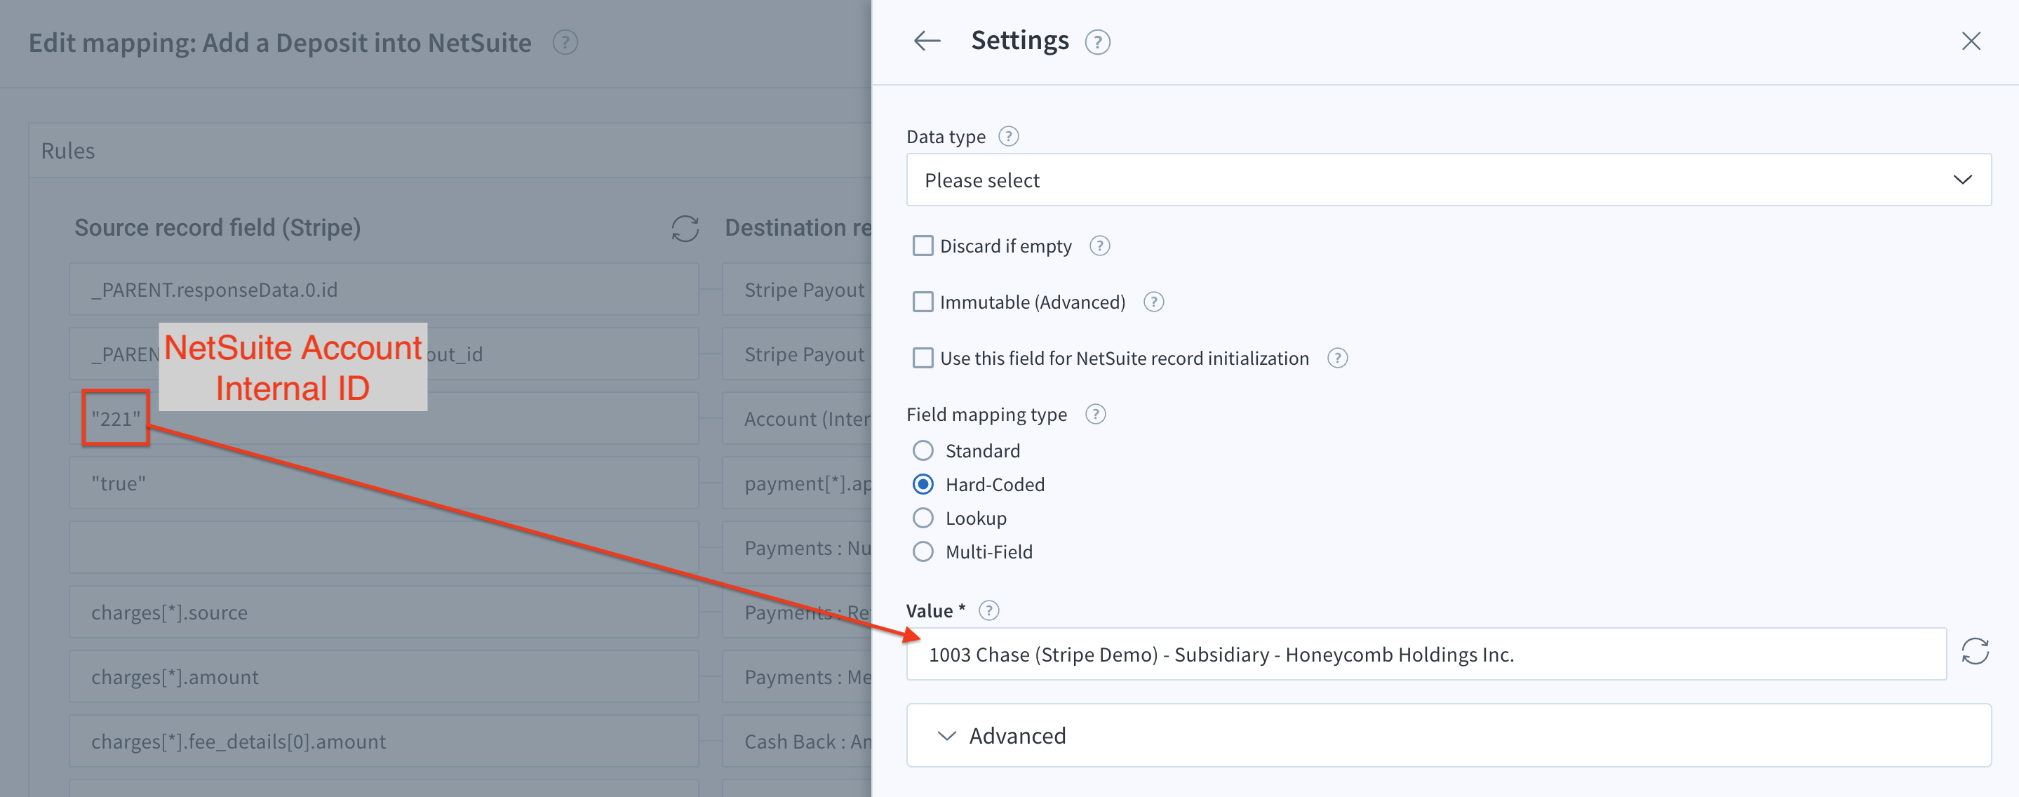The width and height of the screenshot is (2019, 797).
Task: Close the Settings panel
Action: (x=1971, y=41)
